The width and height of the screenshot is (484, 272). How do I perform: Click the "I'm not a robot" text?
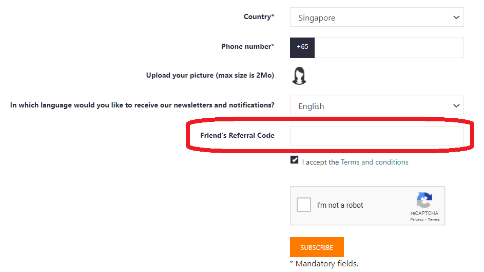click(340, 205)
